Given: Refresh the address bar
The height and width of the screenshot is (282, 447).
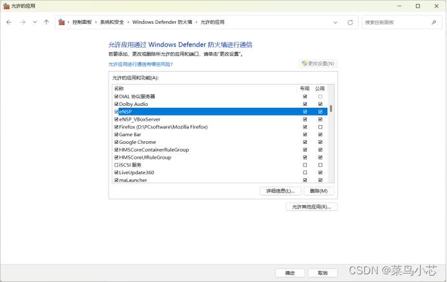Looking at the screenshot, I should (350, 22).
